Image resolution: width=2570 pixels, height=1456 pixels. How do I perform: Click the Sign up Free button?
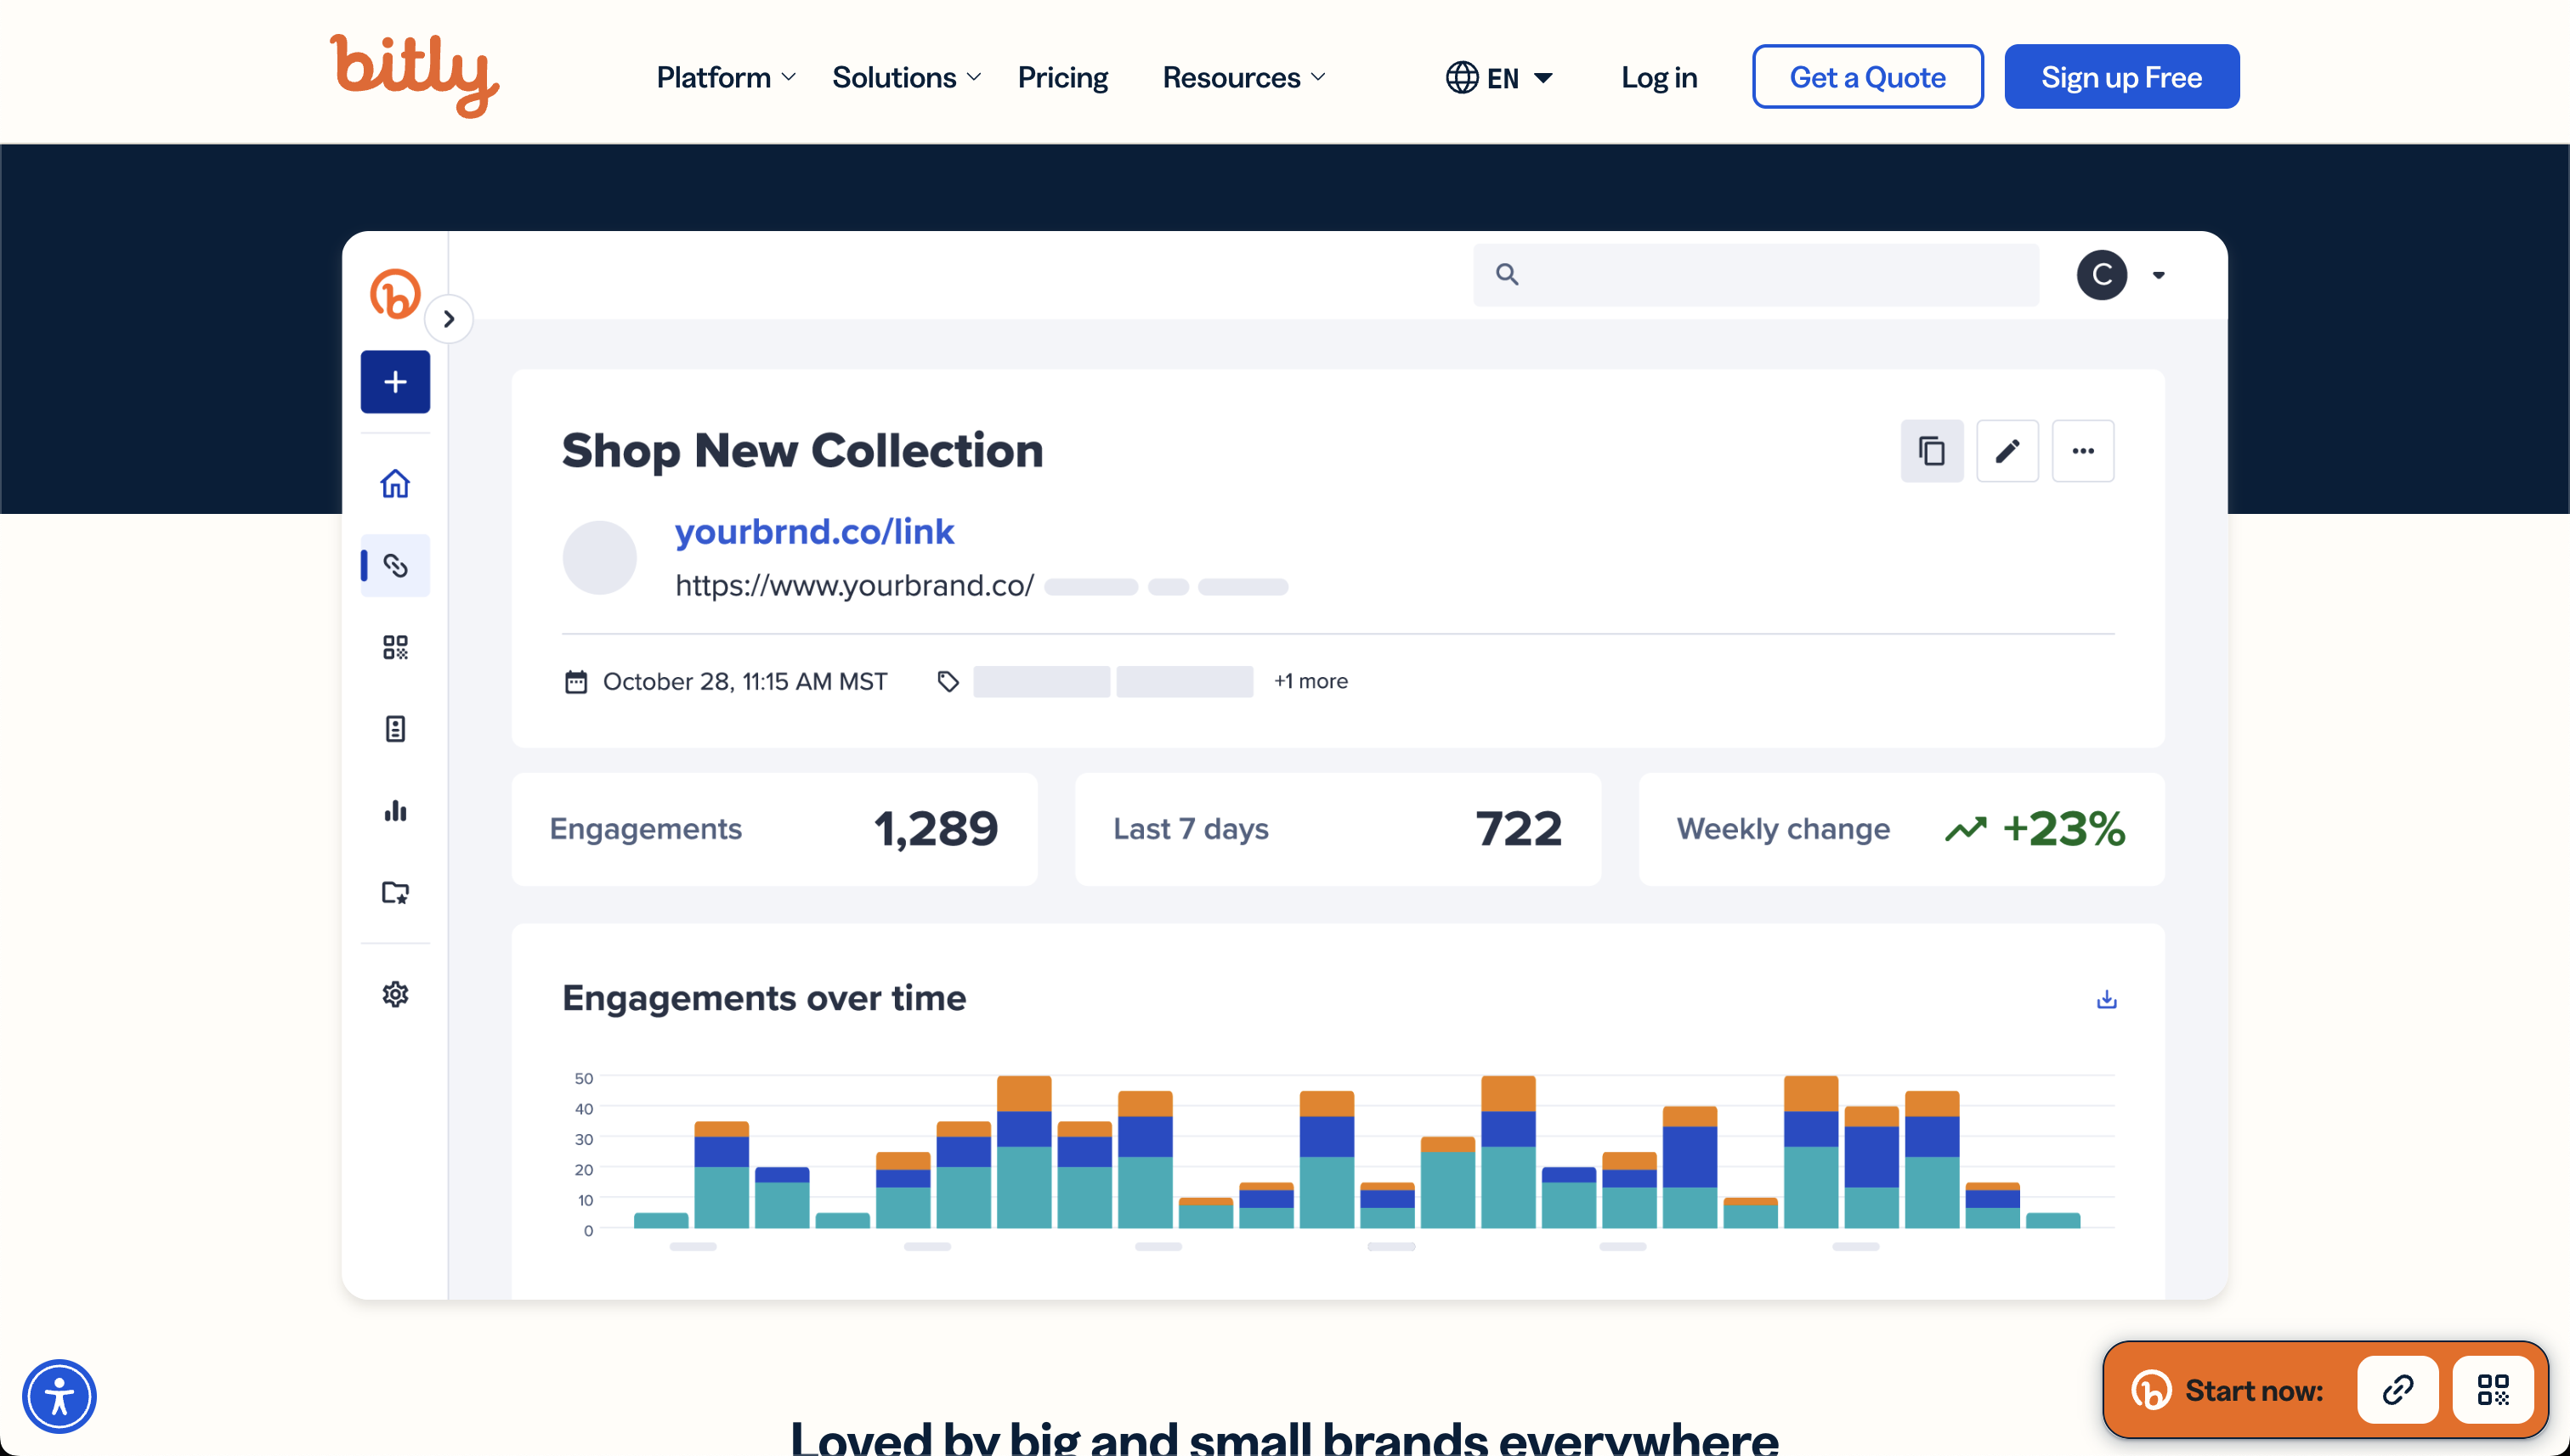point(2120,77)
